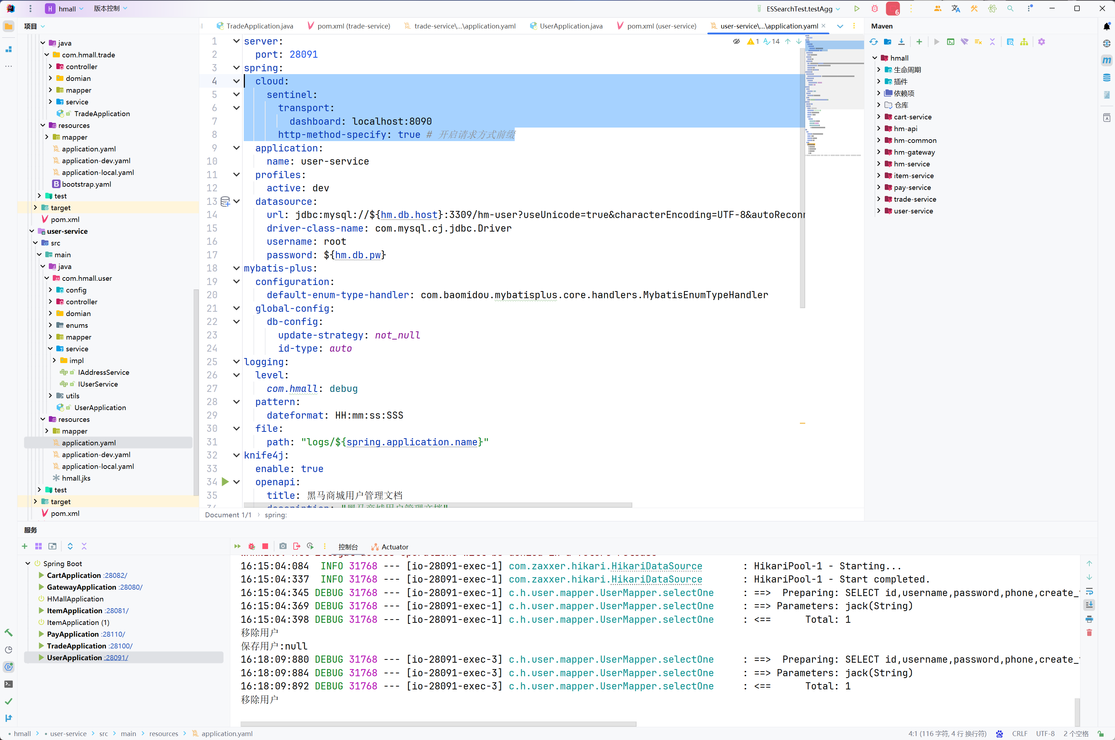Screen dimensions: 1115x740
Task: Toggle Maven offline mode
Action: pos(964,42)
